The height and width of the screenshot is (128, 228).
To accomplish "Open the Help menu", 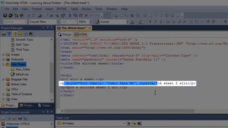I will coord(124,9).
